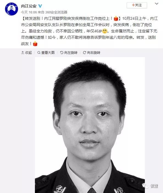Rotate the image left with 向左旋转
The width and height of the screenshot is (163, 193).
69,53
